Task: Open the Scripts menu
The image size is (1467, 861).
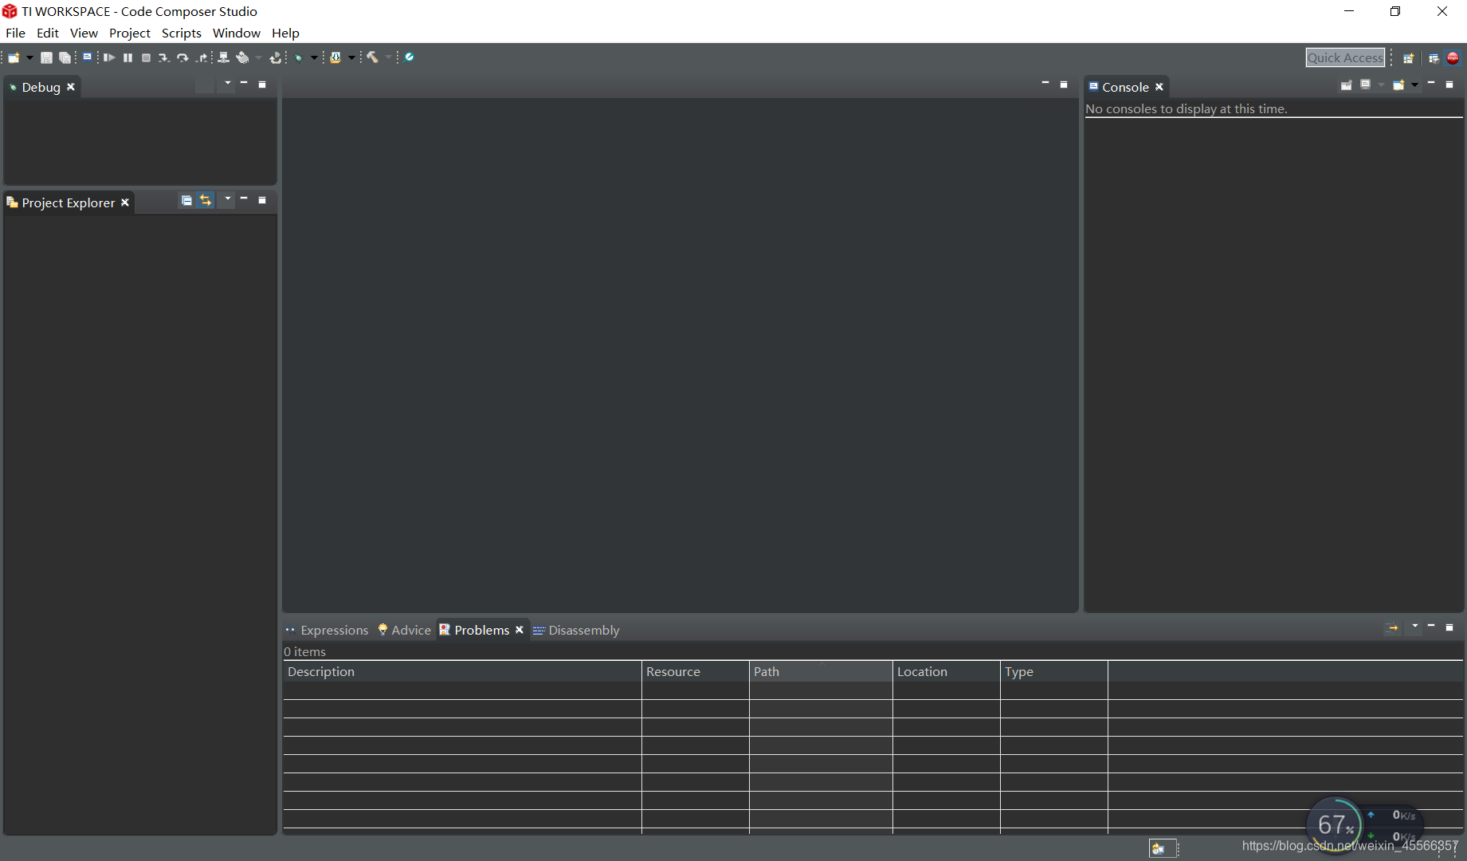Action: [182, 33]
